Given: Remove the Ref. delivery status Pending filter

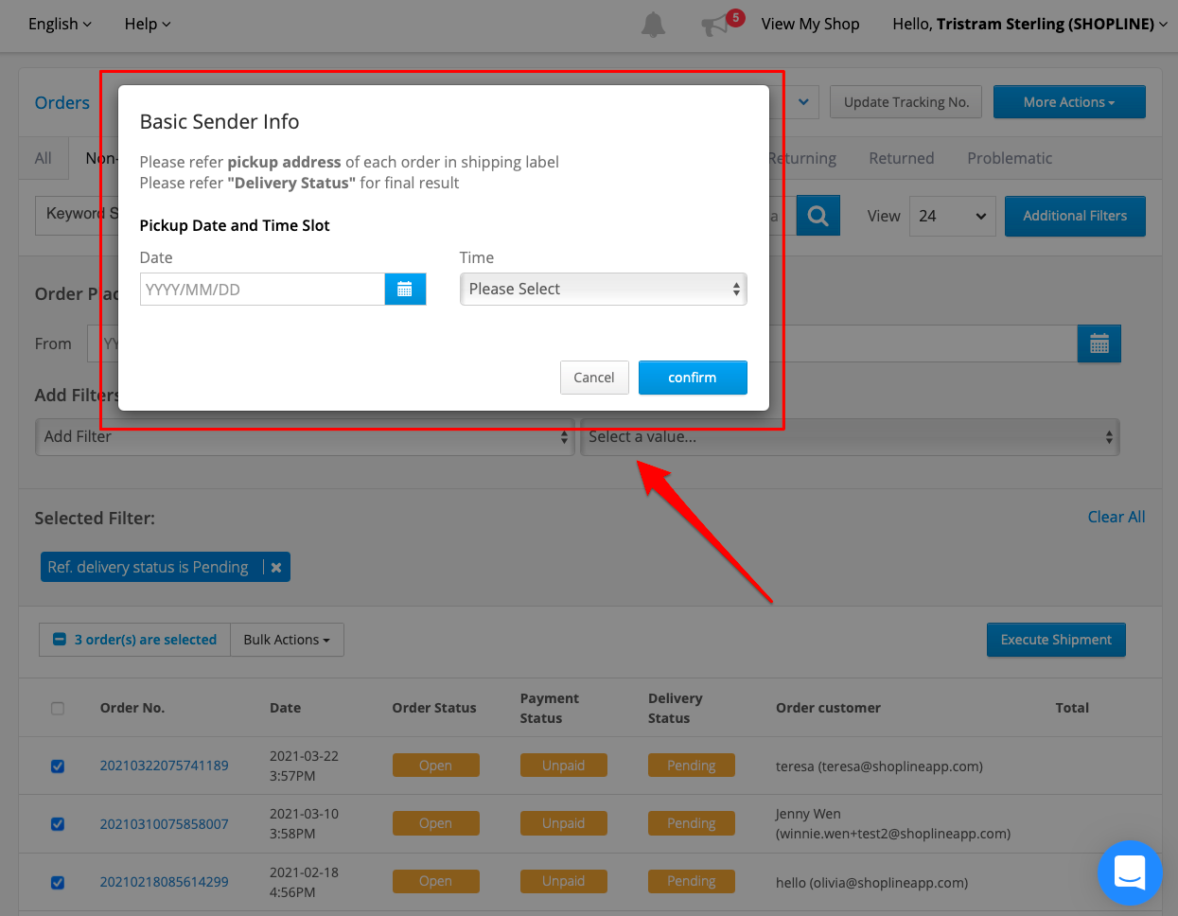Looking at the screenshot, I should tap(276, 568).
